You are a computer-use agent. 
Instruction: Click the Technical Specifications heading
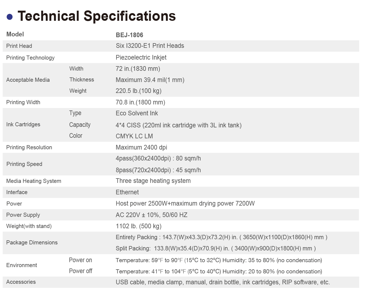[97, 16]
